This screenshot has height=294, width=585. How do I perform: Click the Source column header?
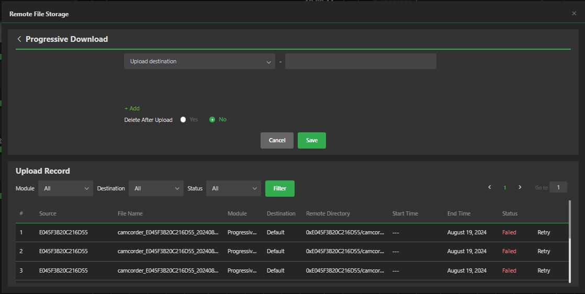coord(48,213)
